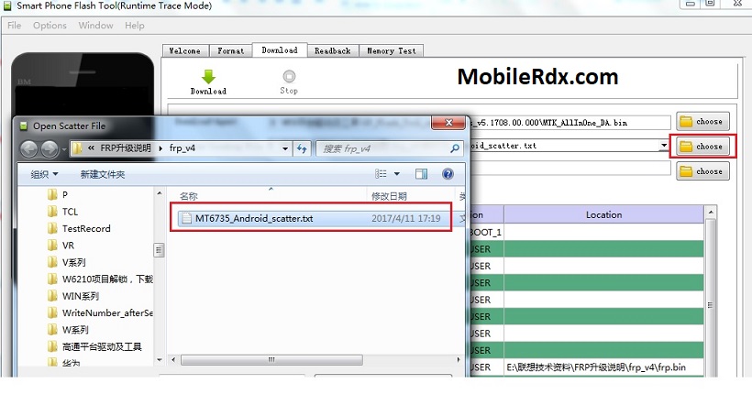Click the search magnifier icon in dialog
752x394 pixels.
455,149
